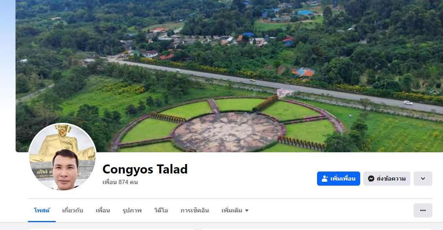This screenshot has width=443, height=230.
Task: Click the ส่งข้อความ button
Action: point(387,179)
